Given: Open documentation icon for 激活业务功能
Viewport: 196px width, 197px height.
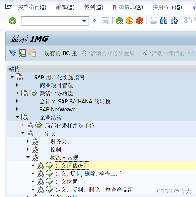Looking at the screenshot, I should [24, 93].
